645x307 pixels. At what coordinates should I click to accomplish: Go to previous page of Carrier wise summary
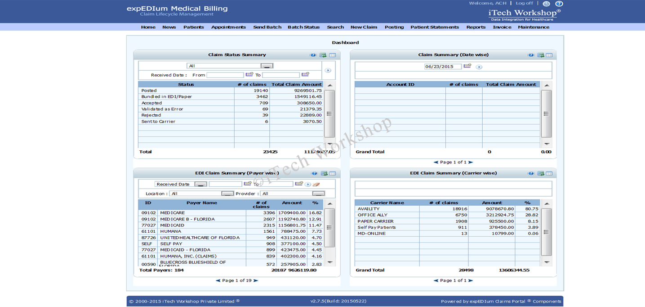tap(436, 280)
